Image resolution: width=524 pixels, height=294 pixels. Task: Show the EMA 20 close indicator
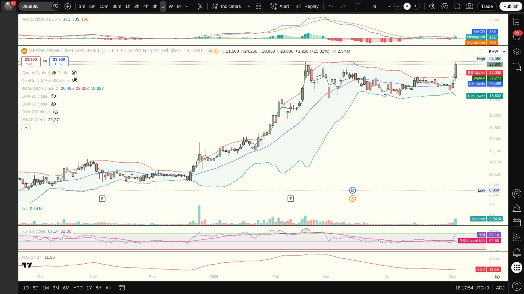coord(53,96)
